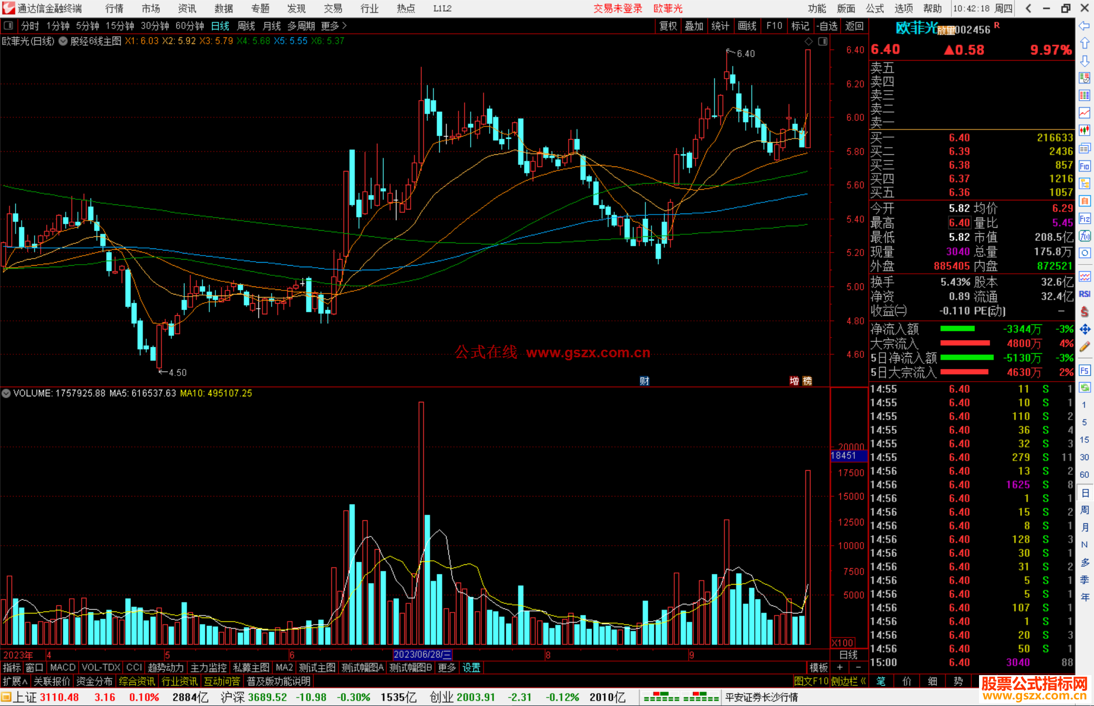
Task: Click the orange document news icon
Action: (1084, 201)
